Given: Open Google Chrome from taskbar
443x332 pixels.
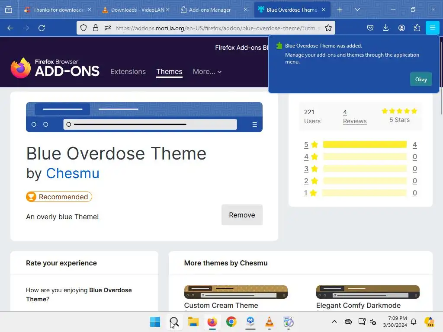Looking at the screenshot, I should (x=231, y=322).
